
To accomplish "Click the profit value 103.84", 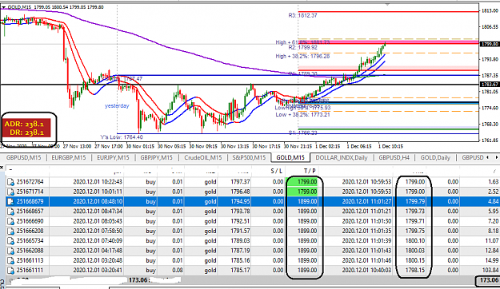I will (x=490, y=271).
